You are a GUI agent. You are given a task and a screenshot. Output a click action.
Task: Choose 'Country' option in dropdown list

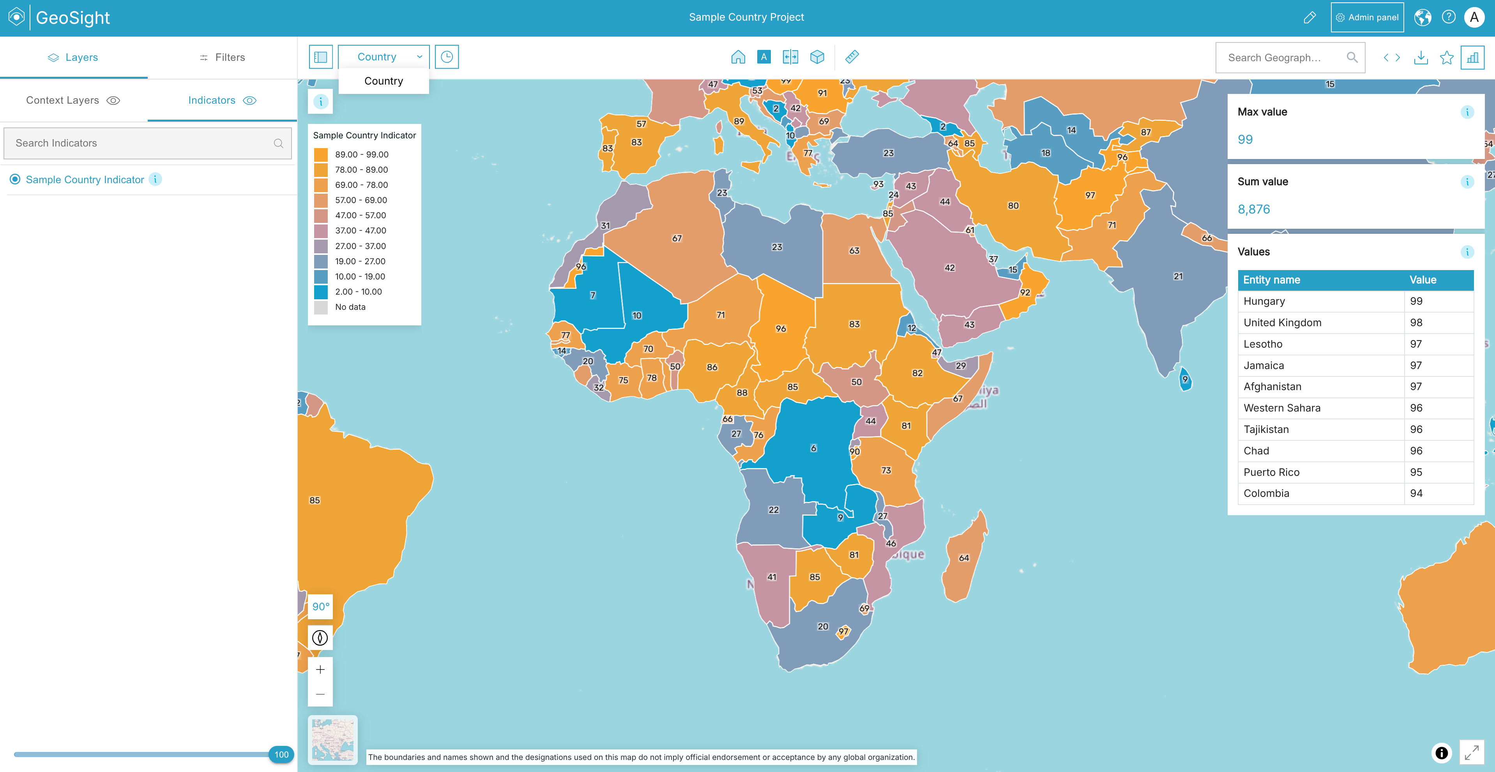383,81
